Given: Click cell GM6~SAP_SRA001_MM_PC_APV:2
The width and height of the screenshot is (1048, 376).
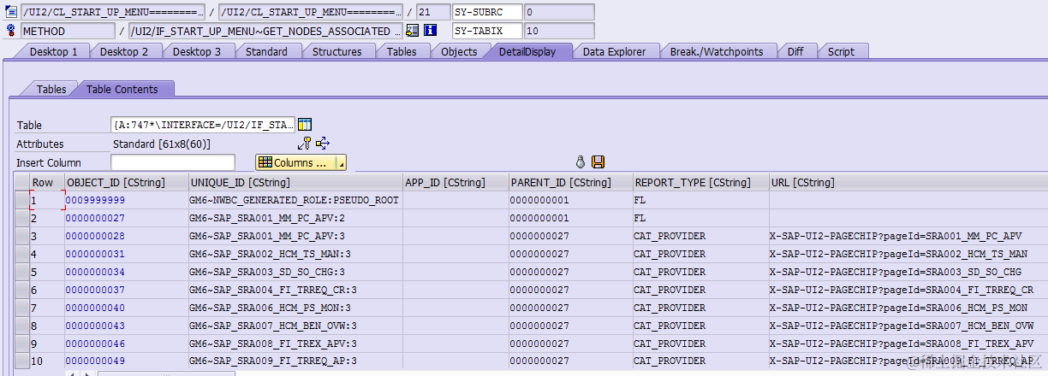Looking at the screenshot, I should 295,218.
